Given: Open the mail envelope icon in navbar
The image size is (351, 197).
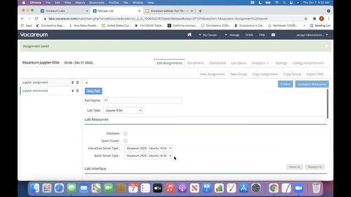Looking at the screenshot, I should pyautogui.click(x=273, y=35).
